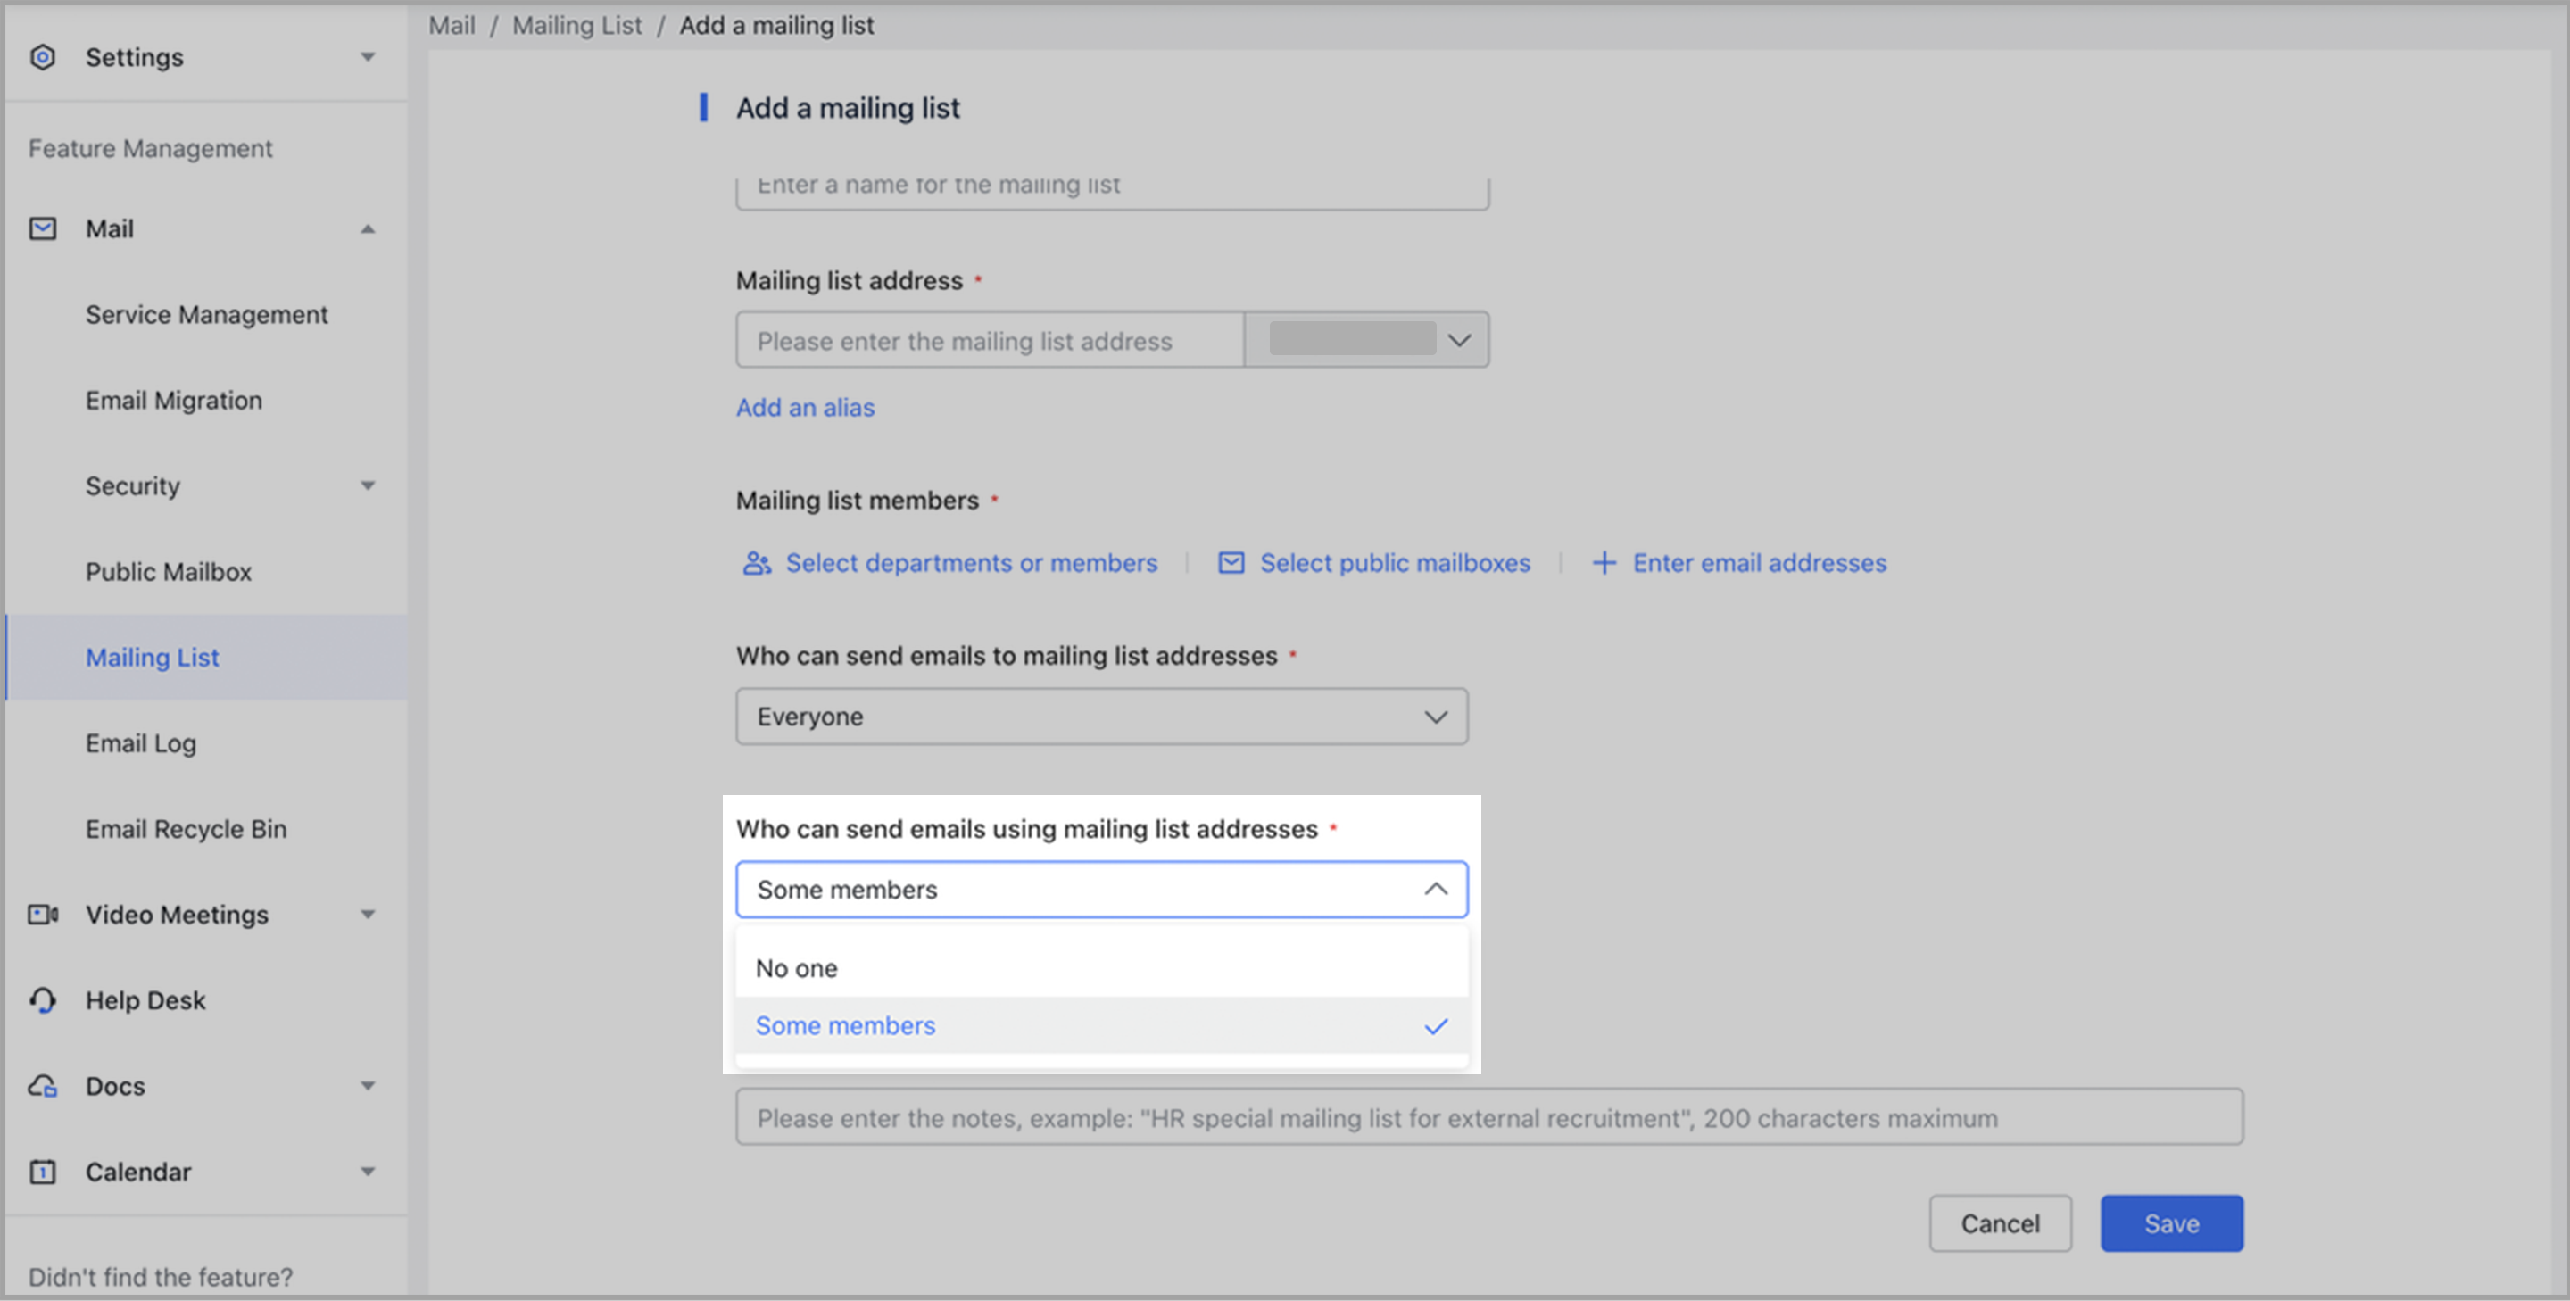Screen dimensions: 2570x1301
Task: Click Select public mailboxes link
Action: 1395,563
